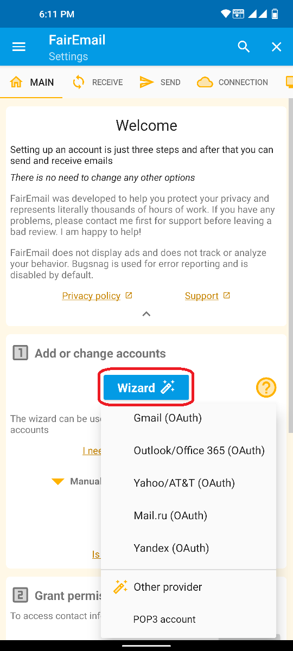Tap the yellow question mark help icon
293x651 pixels.
[x=266, y=387]
